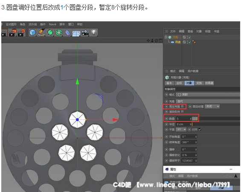The height and width of the screenshot is (192, 241).
Task: Open the Plane dropdown showing XY
Action: tap(181, 130)
